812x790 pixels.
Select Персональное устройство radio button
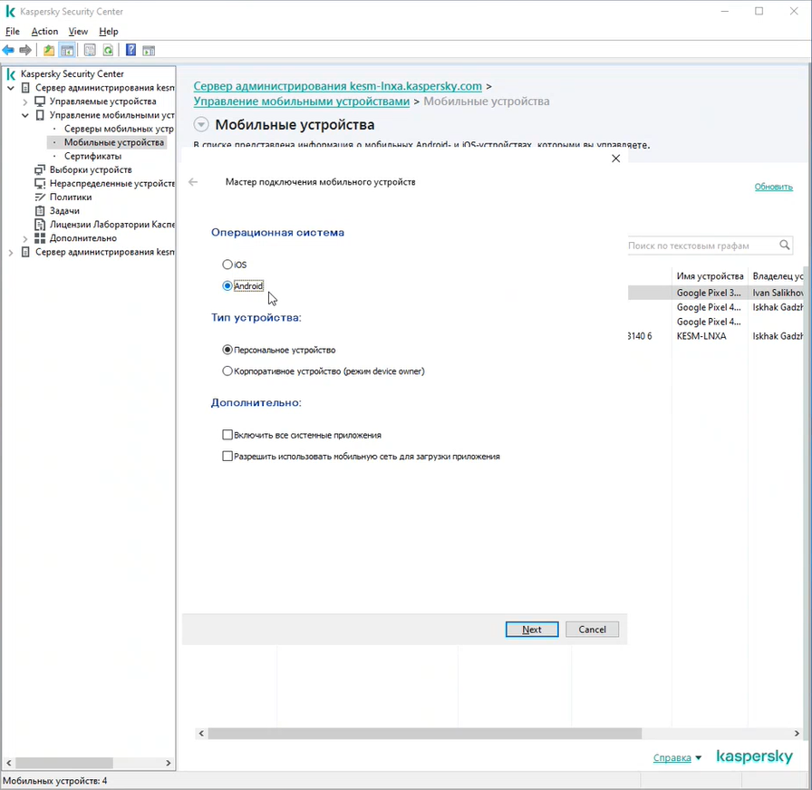point(227,350)
